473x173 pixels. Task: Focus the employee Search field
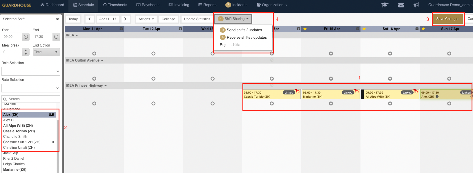point(31,99)
